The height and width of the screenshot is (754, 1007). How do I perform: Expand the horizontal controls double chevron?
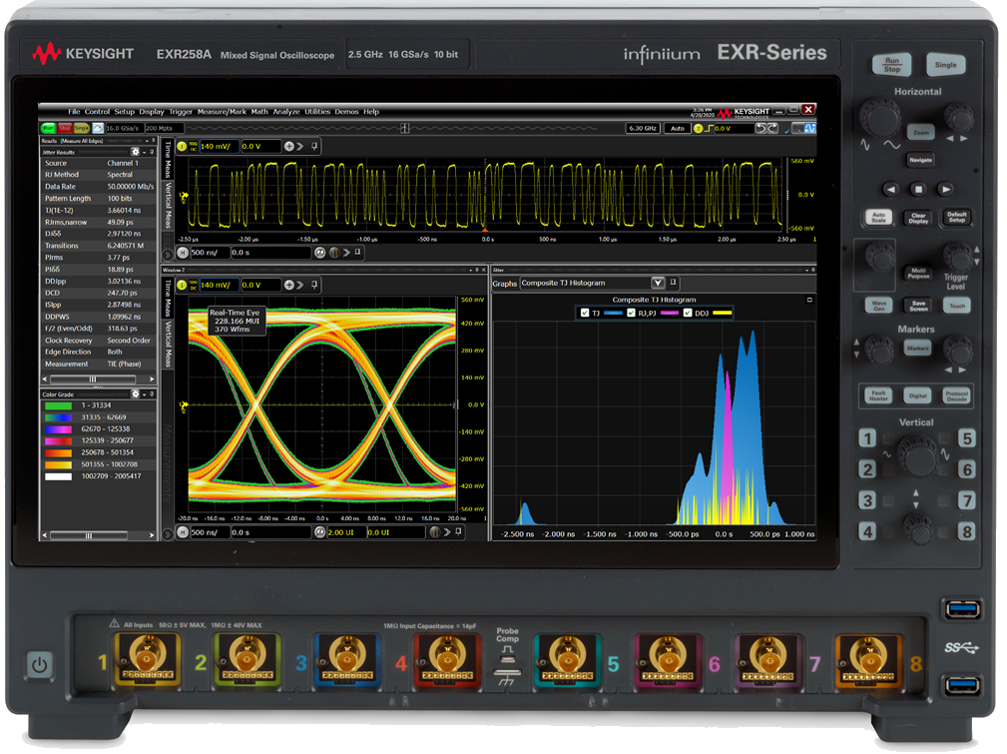347,253
